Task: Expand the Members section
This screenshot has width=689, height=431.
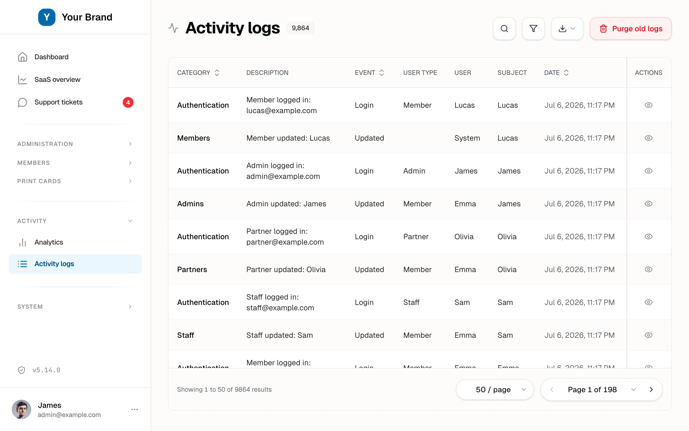Action: pos(75,163)
